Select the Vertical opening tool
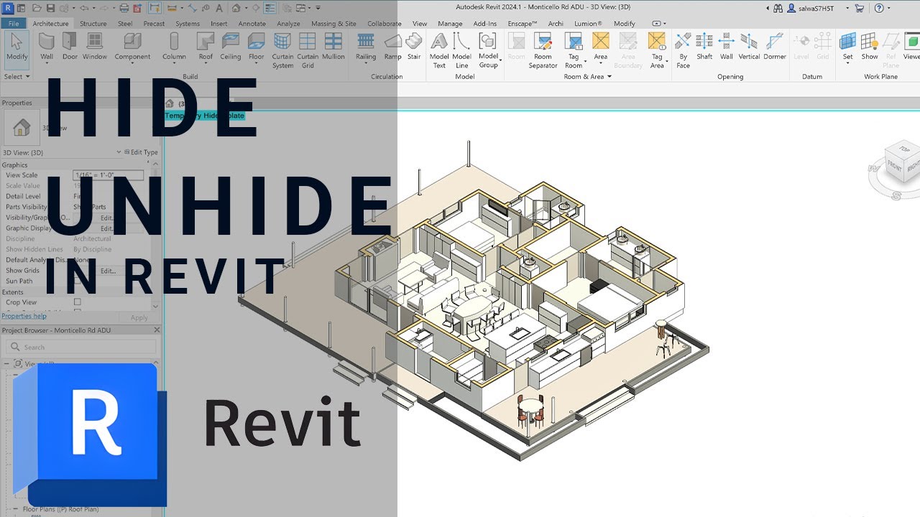This screenshot has width=920, height=517. click(749, 47)
